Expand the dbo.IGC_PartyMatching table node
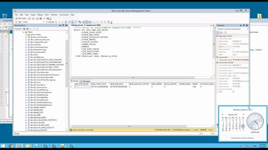 pyautogui.click(x=26, y=95)
